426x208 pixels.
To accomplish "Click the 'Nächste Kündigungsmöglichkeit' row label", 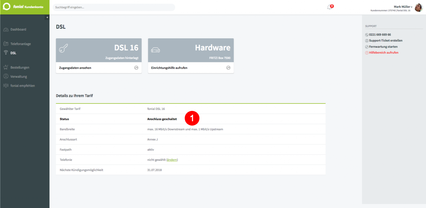I will tap(81, 170).
